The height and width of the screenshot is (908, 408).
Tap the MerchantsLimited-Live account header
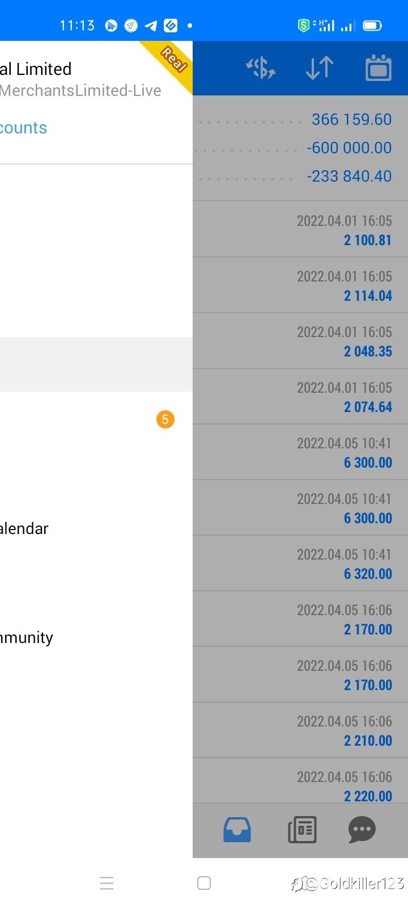[80, 90]
